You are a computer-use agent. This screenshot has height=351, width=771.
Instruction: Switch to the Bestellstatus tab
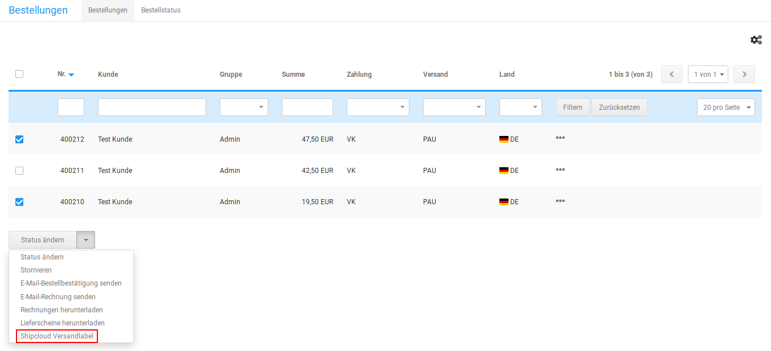(x=161, y=10)
